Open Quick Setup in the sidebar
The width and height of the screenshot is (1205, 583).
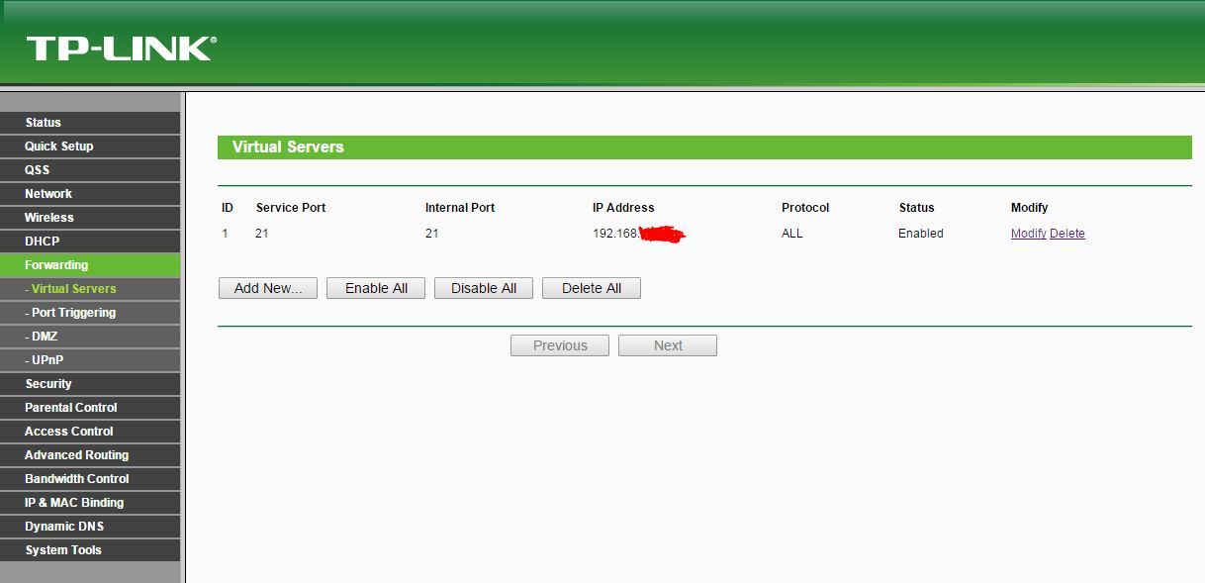point(90,146)
